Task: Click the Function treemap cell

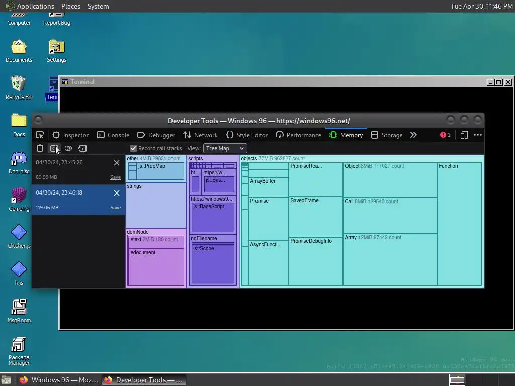Action: coord(460,224)
